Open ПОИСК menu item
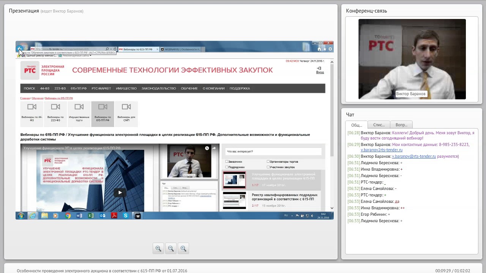This screenshot has width=486, height=273. [29, 88]
